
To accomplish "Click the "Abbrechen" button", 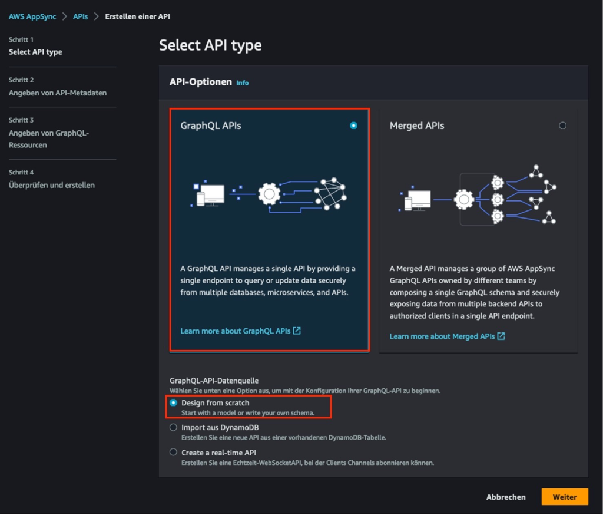I will click(x=506, y=497).
